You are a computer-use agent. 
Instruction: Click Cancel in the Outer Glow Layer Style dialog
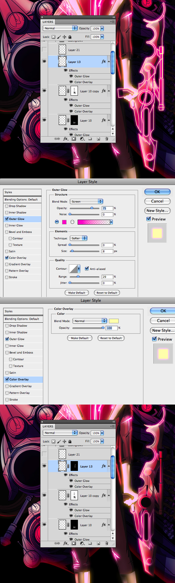pyautogui.click(x=157, y=201)
